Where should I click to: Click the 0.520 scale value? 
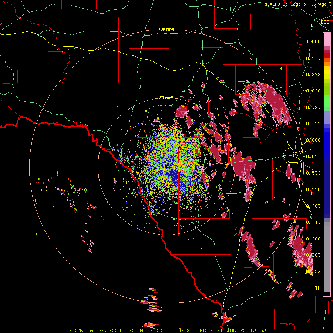(x=313, y=190)
